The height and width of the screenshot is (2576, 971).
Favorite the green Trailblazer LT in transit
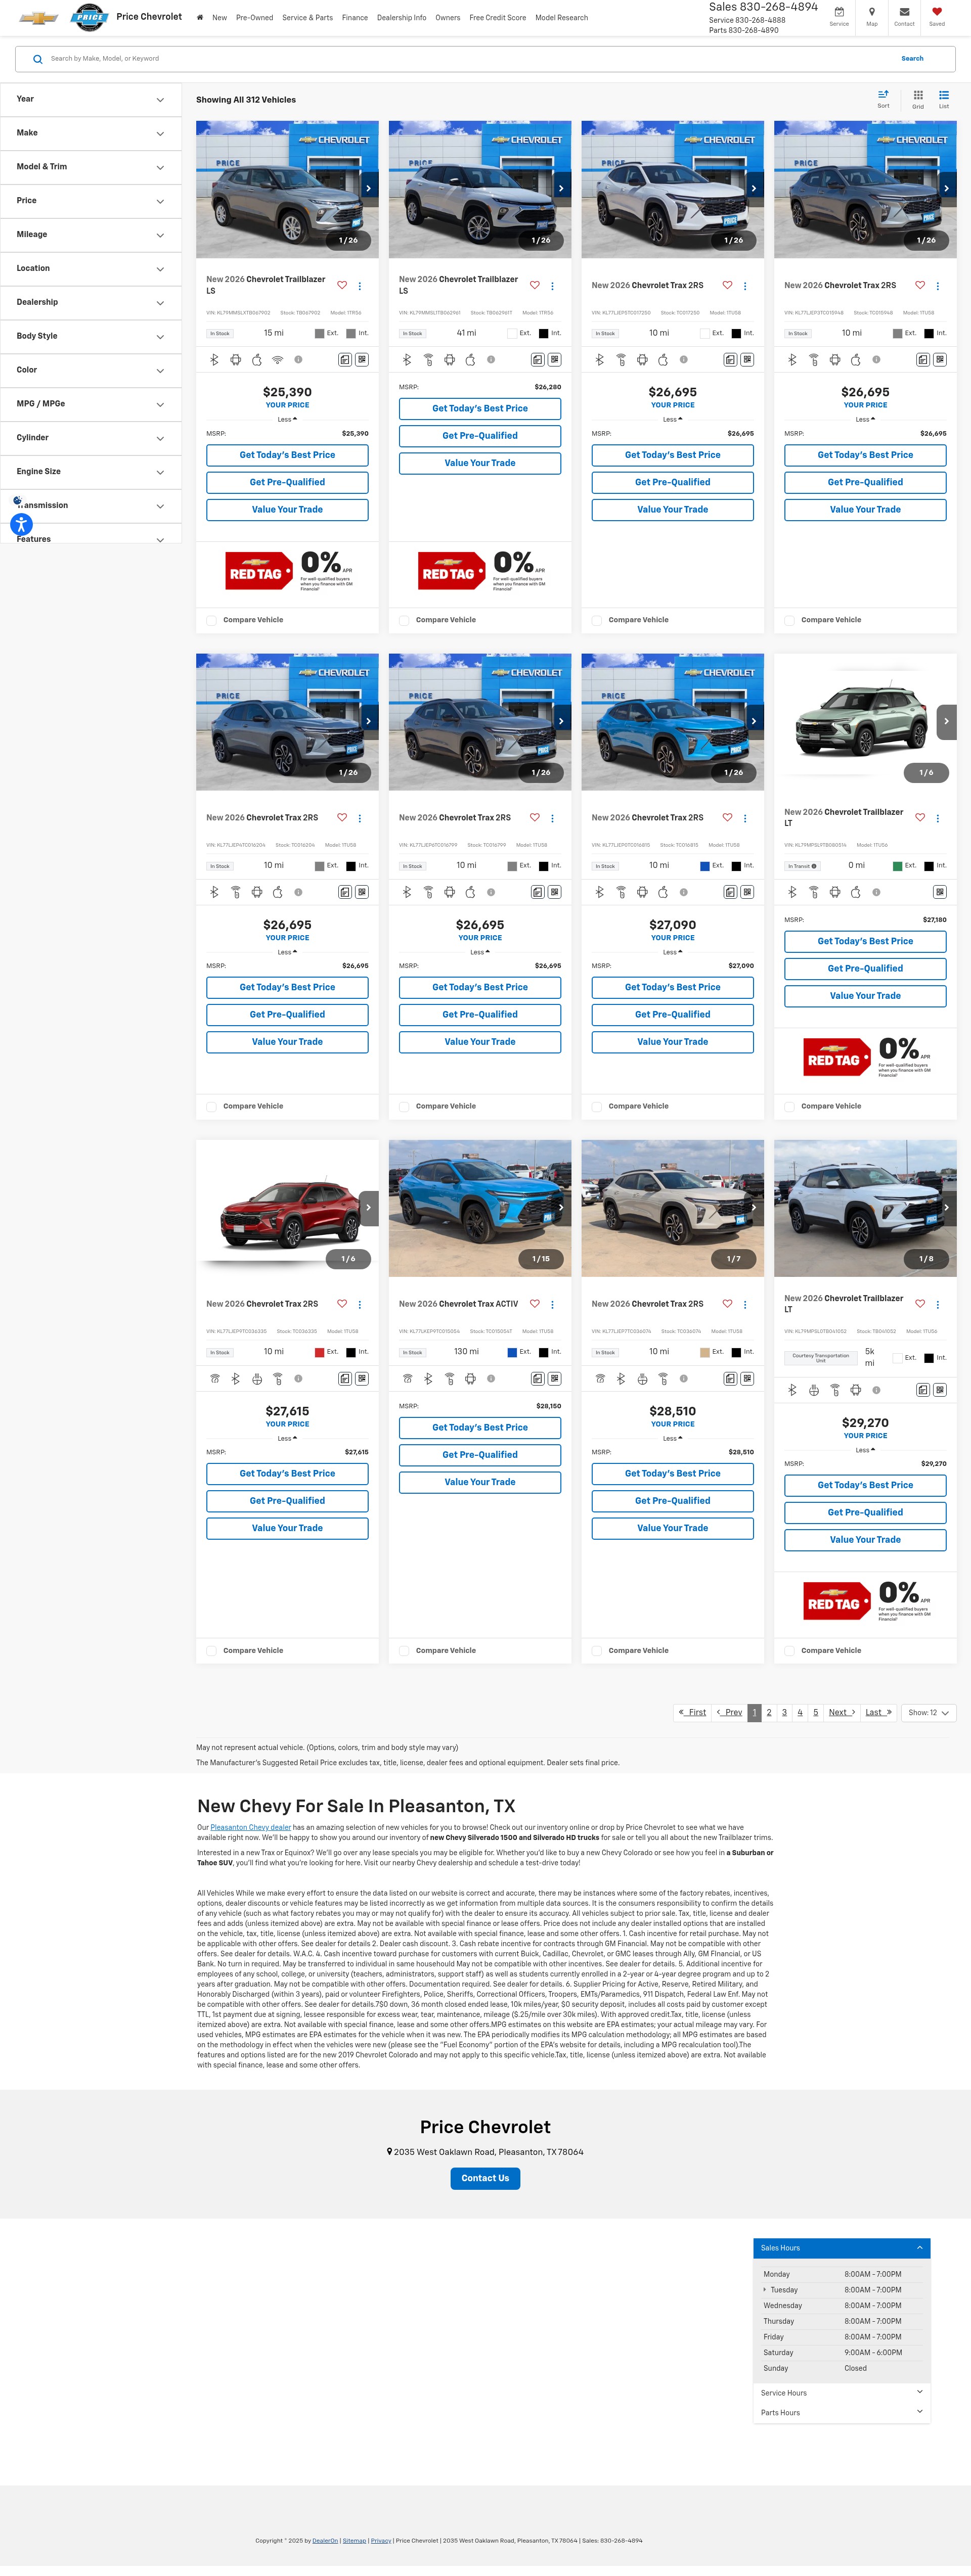click(x=920, y=817)
